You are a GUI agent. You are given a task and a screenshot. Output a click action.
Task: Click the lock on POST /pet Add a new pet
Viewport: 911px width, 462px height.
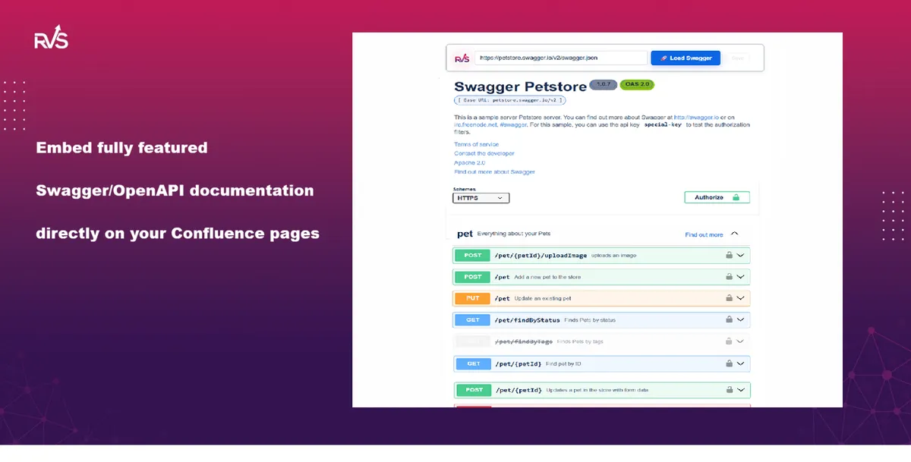click(729, 277)
